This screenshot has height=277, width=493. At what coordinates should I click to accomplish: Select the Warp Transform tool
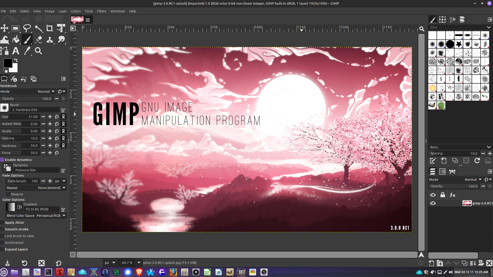[4, 39]
